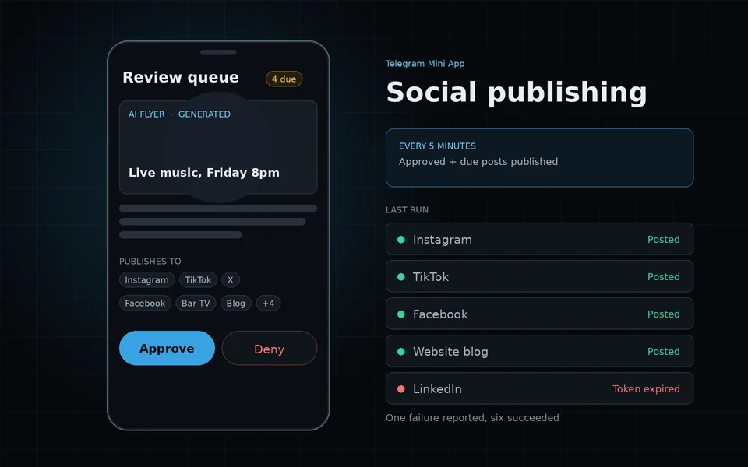Click the green status dot beside Website blog
Viewport: 748px width, 467px height.
click(401, 352)
